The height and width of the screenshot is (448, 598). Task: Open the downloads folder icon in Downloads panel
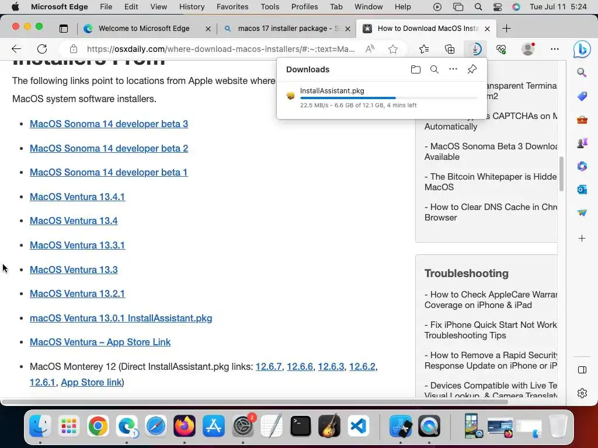coord(416,69)
